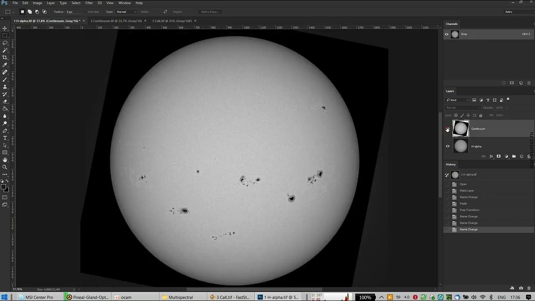Select the Hand tool

tap(5, 160)
